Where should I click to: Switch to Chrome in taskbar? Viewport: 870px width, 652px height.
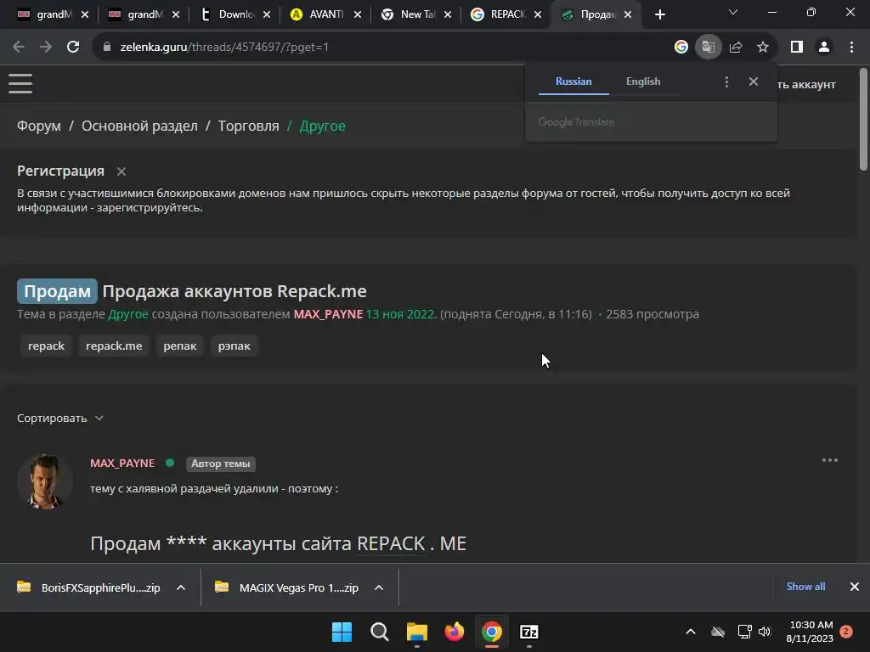coord(492,632)
